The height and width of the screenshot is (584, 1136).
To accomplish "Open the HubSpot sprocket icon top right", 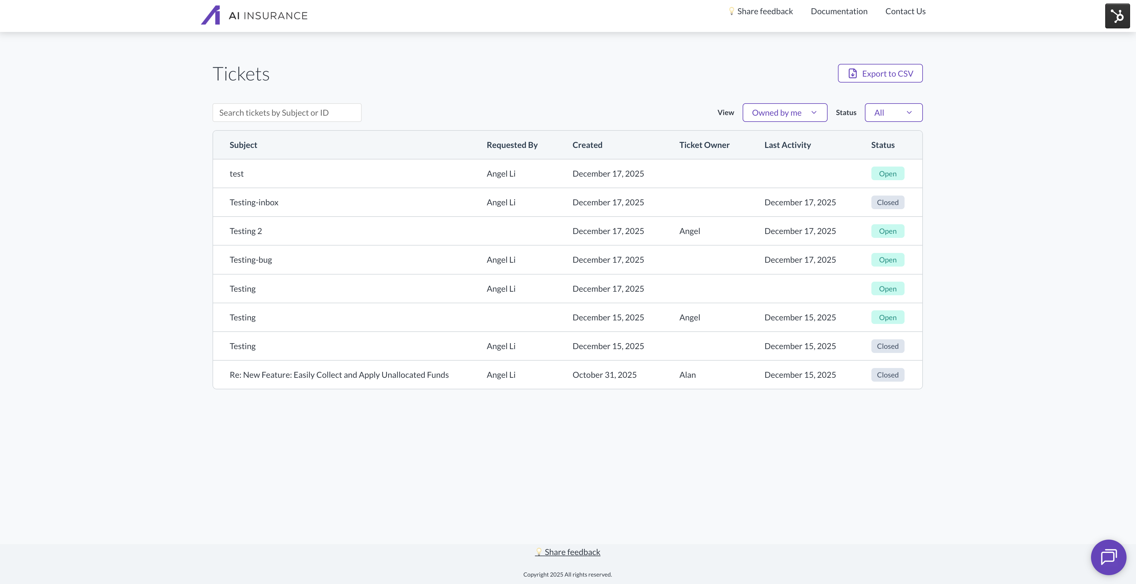I will pos(1117,16).
